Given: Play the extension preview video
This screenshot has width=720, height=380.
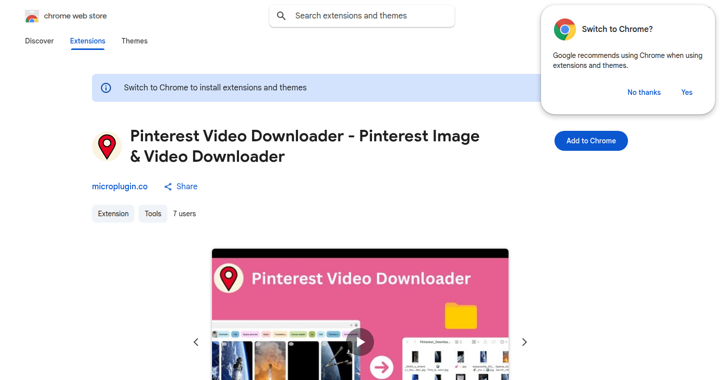Looking at the screenshot, I should pyautogui.click(x=360, y=342).
